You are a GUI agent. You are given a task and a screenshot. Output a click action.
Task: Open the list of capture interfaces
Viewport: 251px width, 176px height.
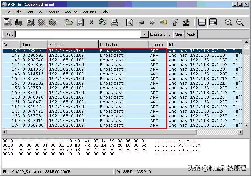pyautogui.click(x=8, y=22)
